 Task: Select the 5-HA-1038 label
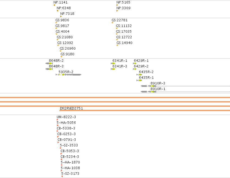click(x=71, y=168)
